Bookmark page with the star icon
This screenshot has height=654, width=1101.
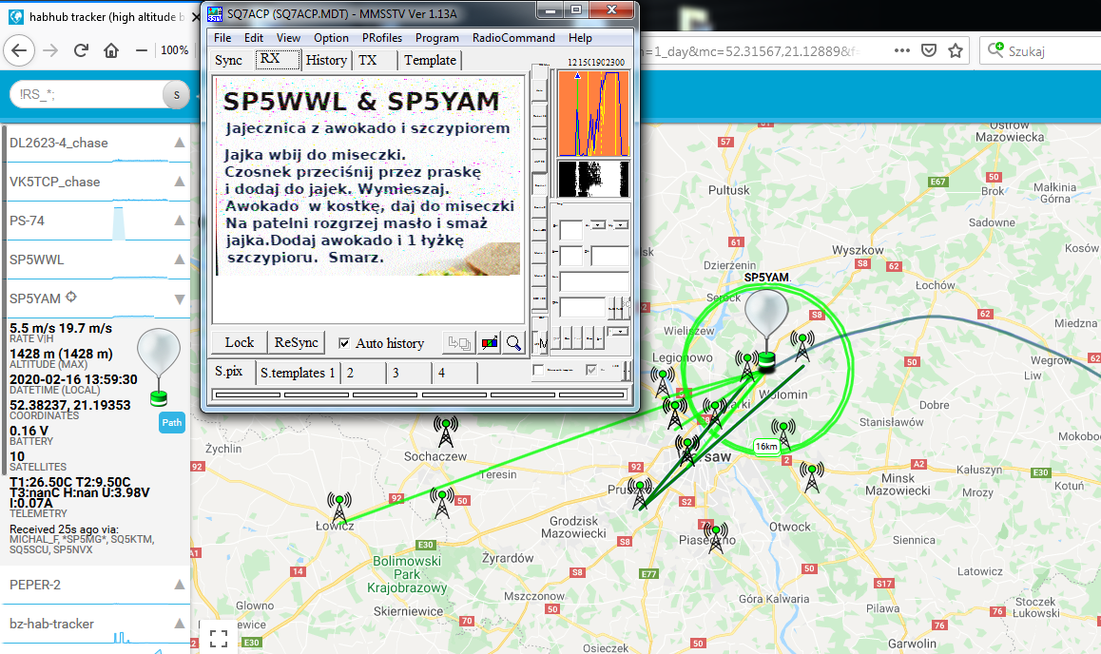[955, 50]
